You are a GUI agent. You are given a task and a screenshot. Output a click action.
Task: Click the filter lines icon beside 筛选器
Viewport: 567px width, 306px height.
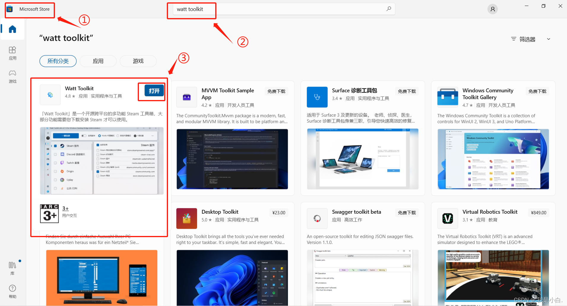(514, 39)
